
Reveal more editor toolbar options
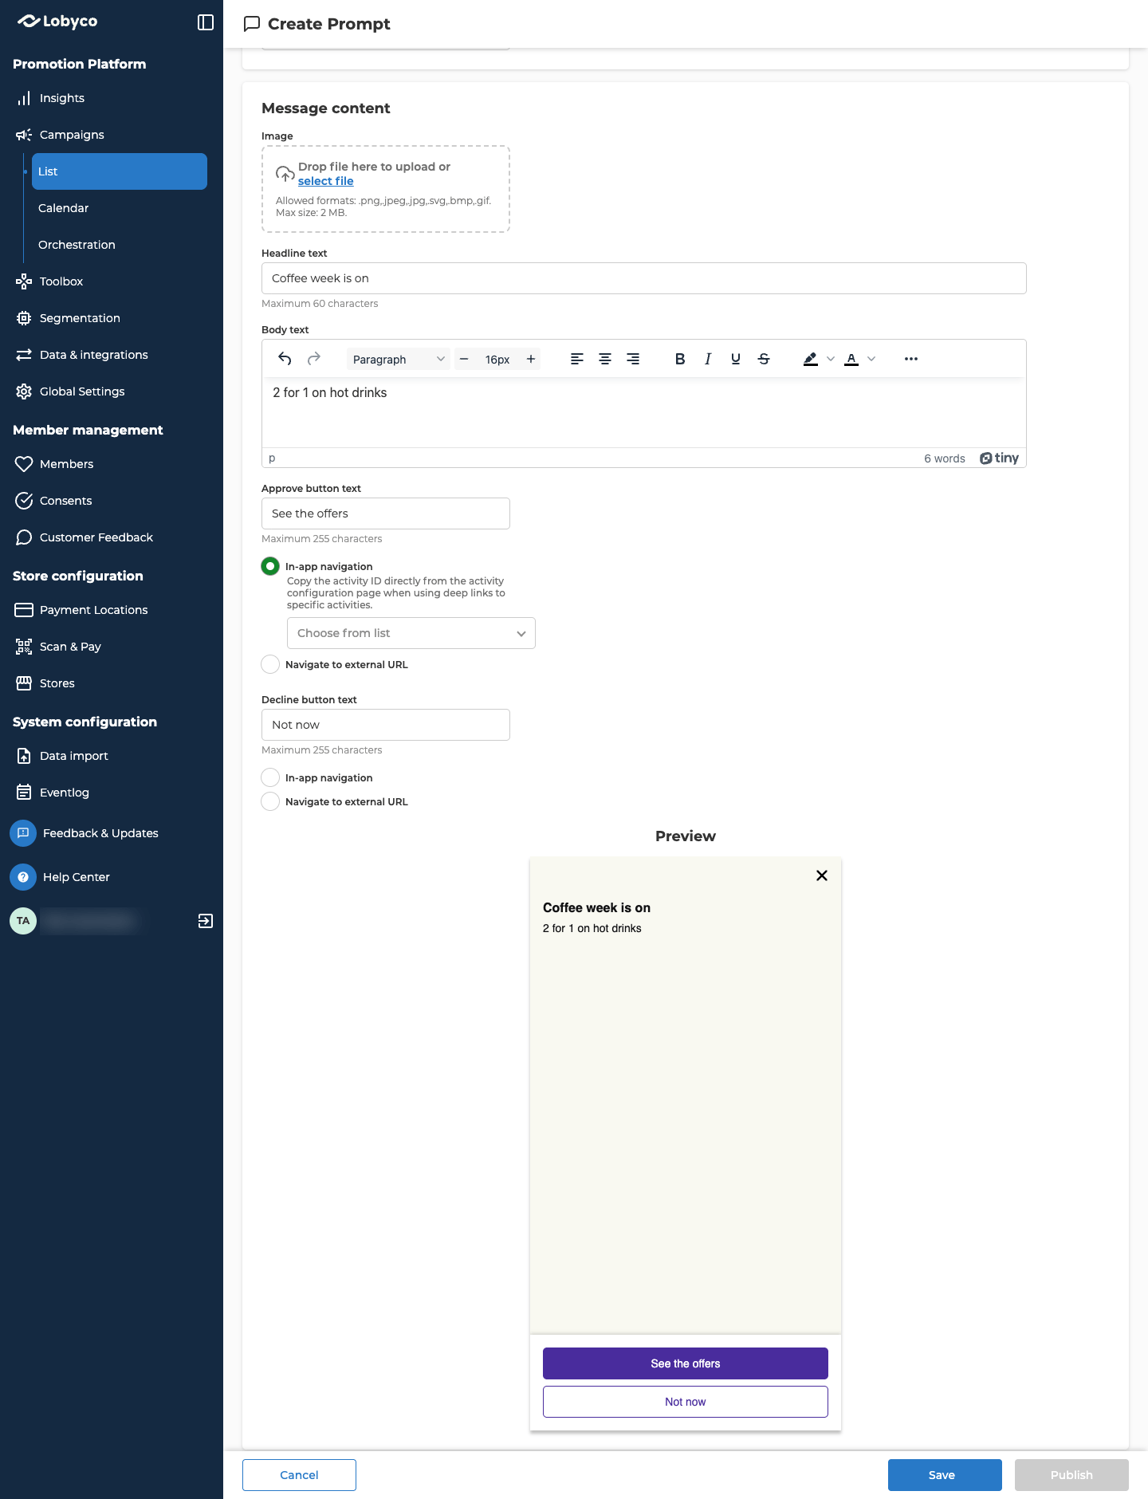tap(911, 359)
